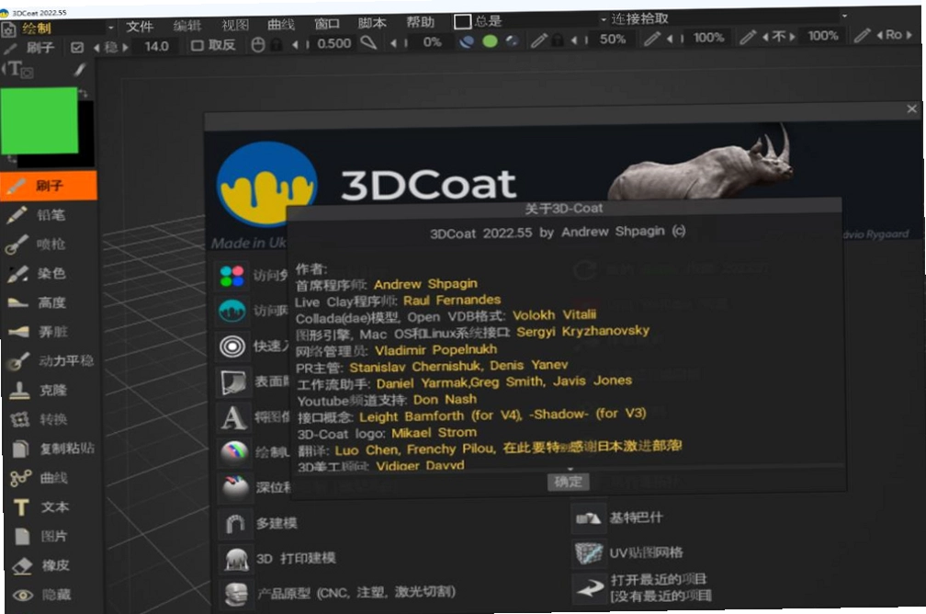This screenshot has width=926, height=614.
Task: Open the 窗口 menu
Action: 327,24
